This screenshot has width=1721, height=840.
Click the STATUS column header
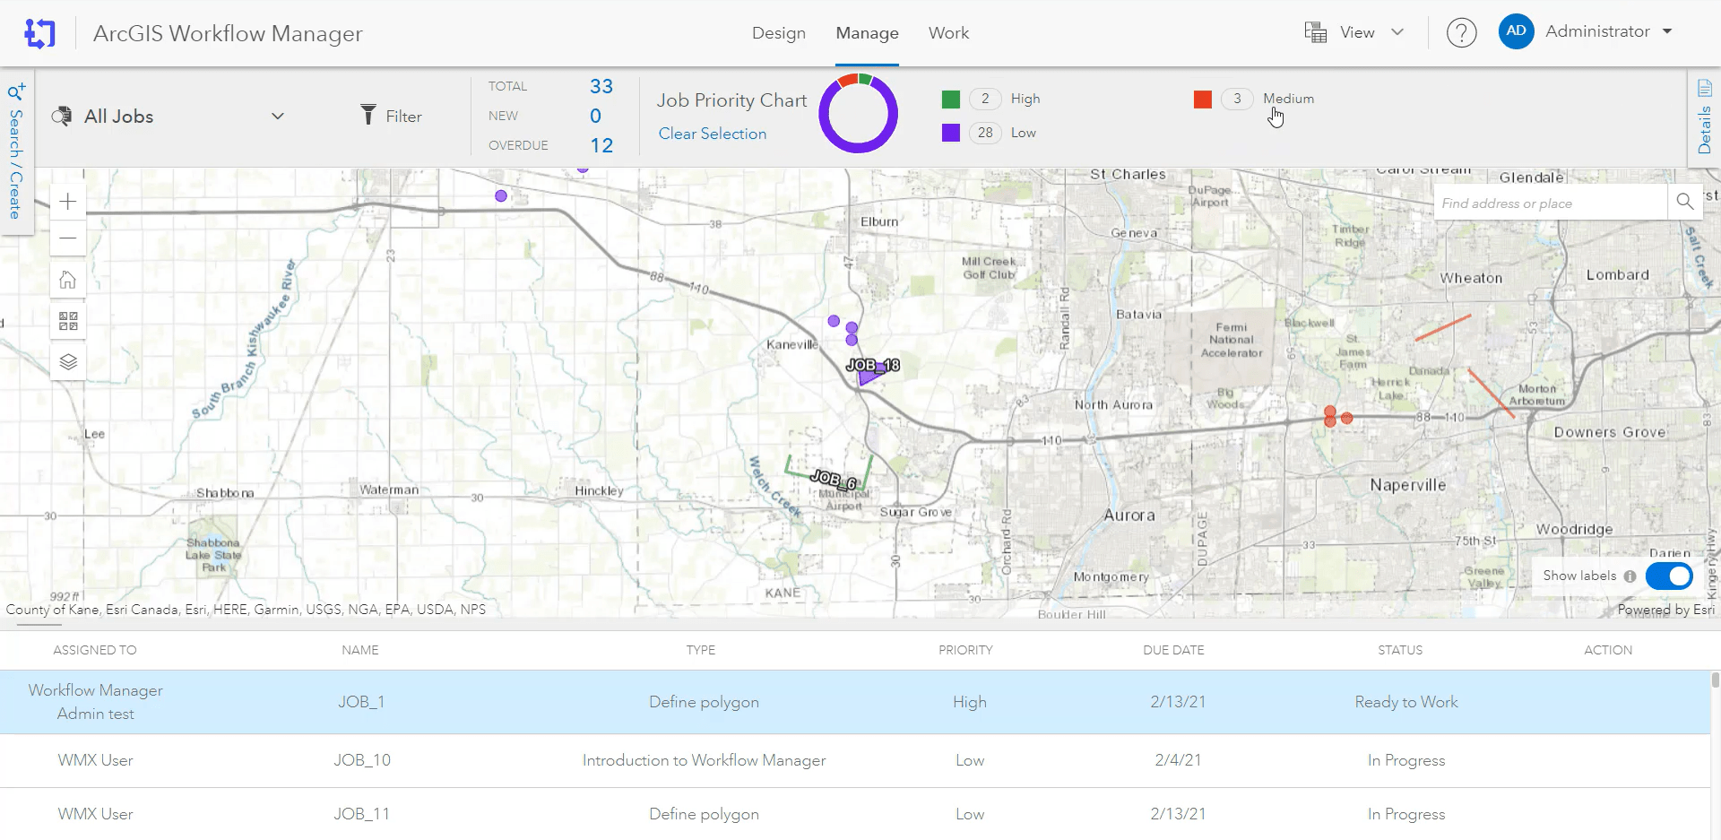(1400, 650)
